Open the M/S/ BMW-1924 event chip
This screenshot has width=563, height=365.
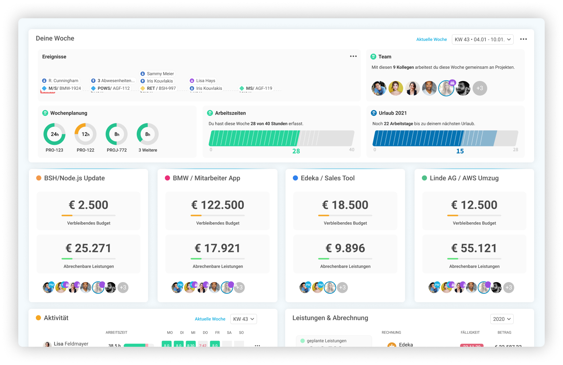point(61,88)
